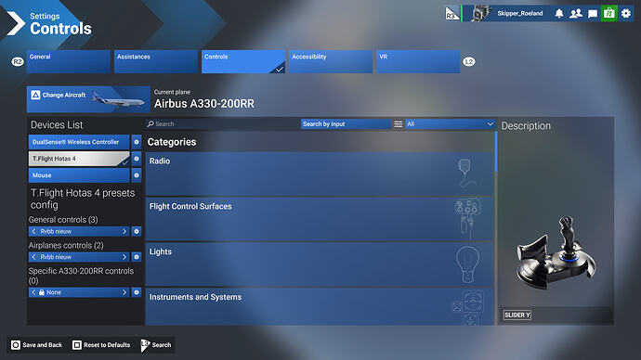Click Reset to Defaults
This screenshot has width=641, height=360.
click(101, 345)
